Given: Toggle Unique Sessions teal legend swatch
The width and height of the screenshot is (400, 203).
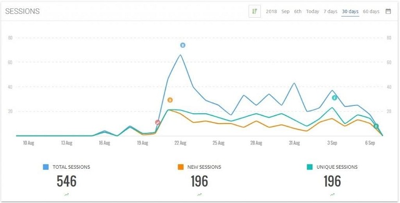Looking at the screenshot, I should point(309,167).
